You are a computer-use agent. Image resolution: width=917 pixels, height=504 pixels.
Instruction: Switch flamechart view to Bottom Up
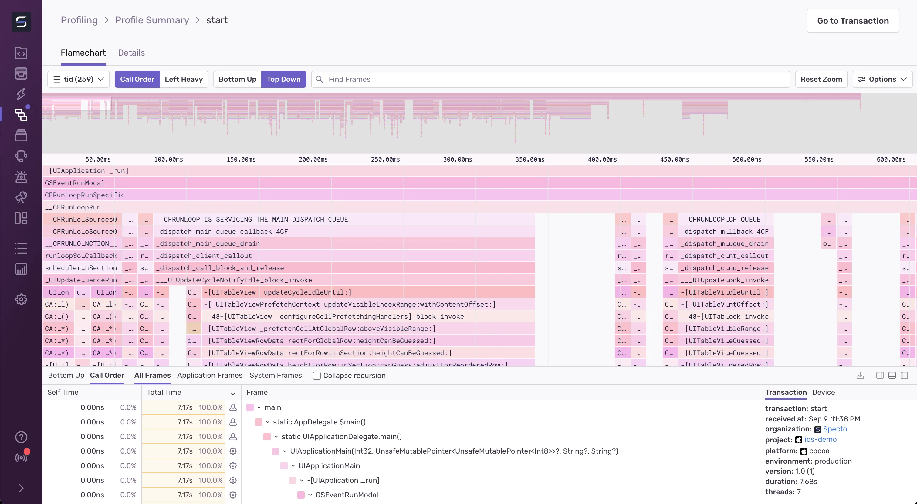[x=237, y=79]
